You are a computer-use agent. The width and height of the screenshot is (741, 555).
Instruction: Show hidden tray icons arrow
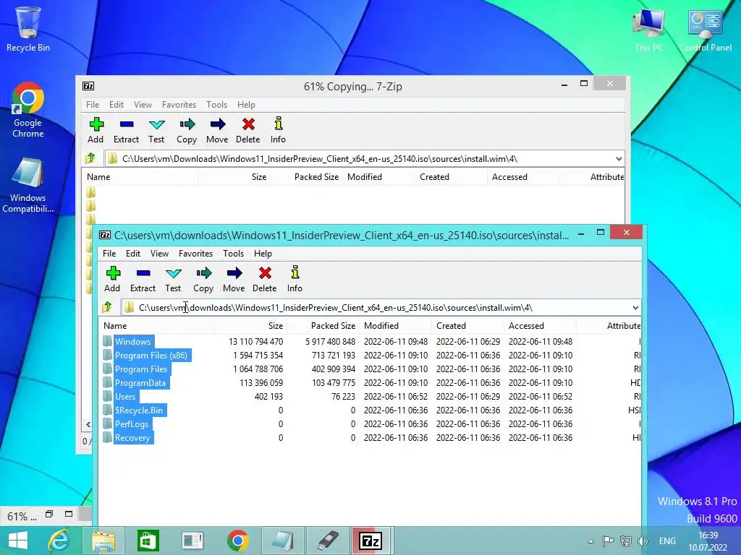[x=590, y=541]
